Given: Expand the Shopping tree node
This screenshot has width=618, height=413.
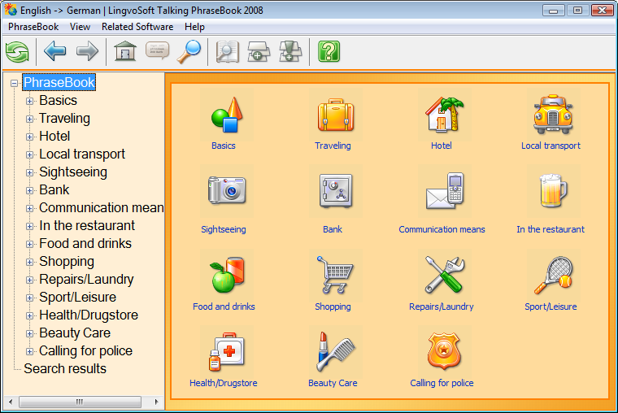Looking at the screenshot, I should 29,262.
